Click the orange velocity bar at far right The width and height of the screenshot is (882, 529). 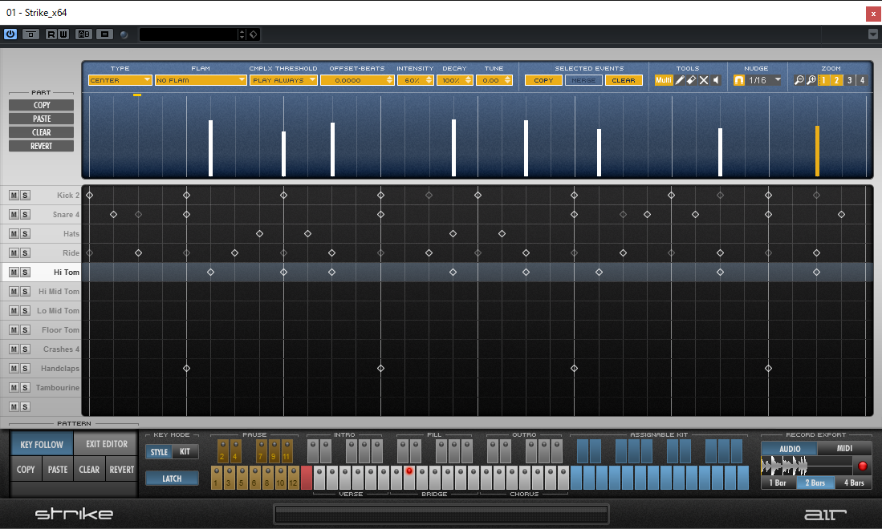click(817, 151)
